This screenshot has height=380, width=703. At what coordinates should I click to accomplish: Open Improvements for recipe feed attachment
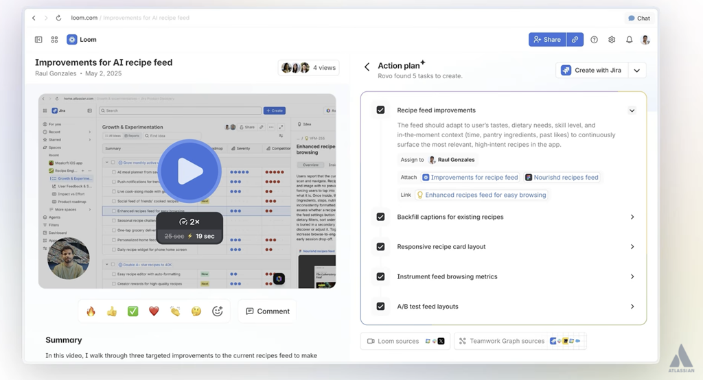coord(470,178)
